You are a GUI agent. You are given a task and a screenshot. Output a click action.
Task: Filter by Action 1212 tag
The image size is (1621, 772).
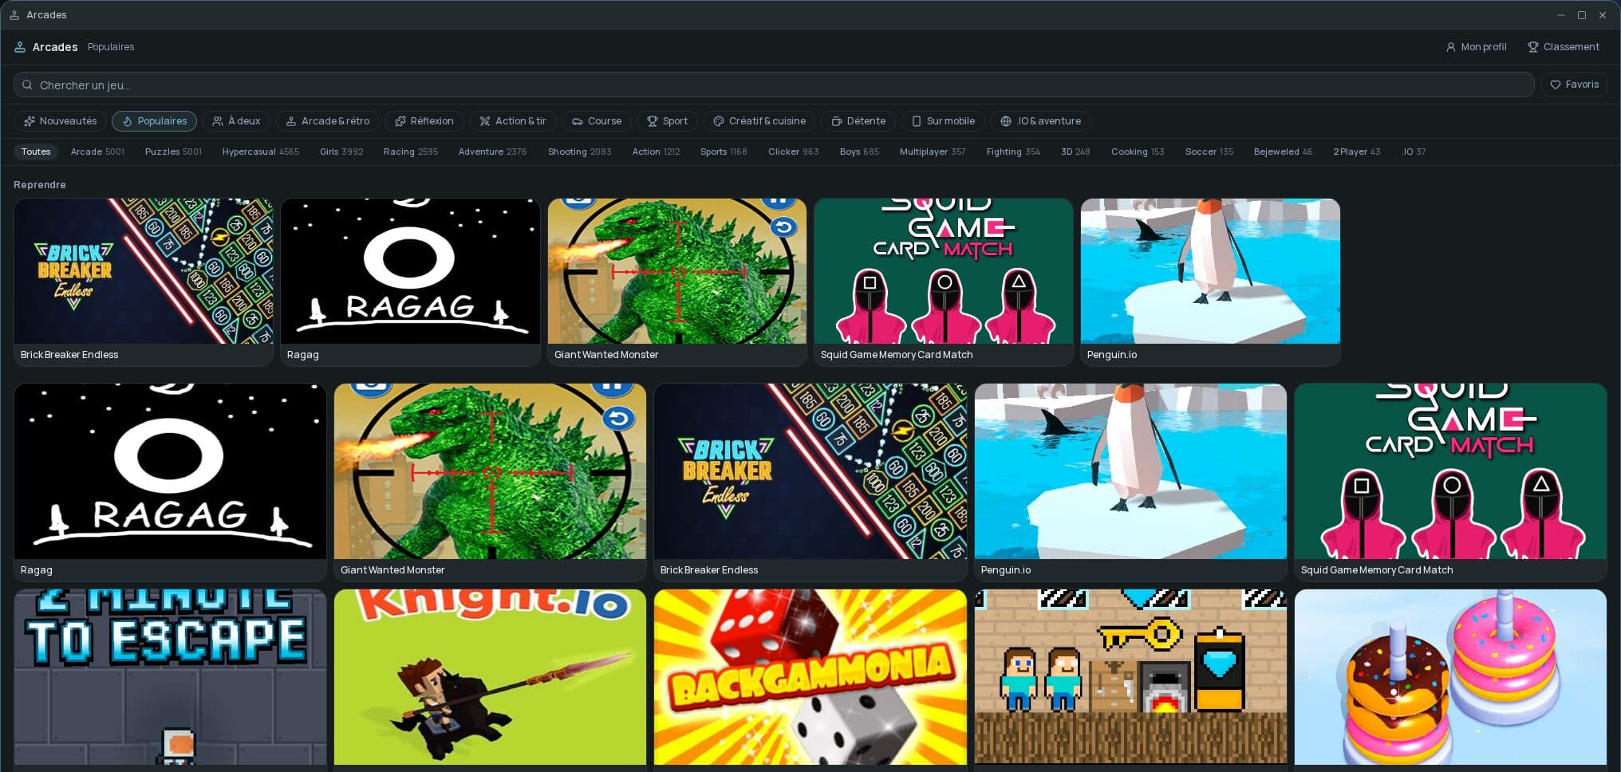click(656, 152)
